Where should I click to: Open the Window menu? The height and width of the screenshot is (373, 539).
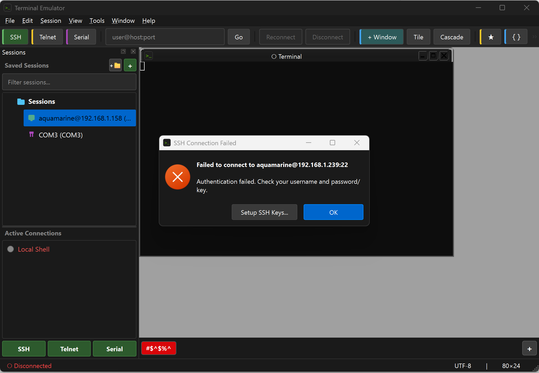click(123, 21)
